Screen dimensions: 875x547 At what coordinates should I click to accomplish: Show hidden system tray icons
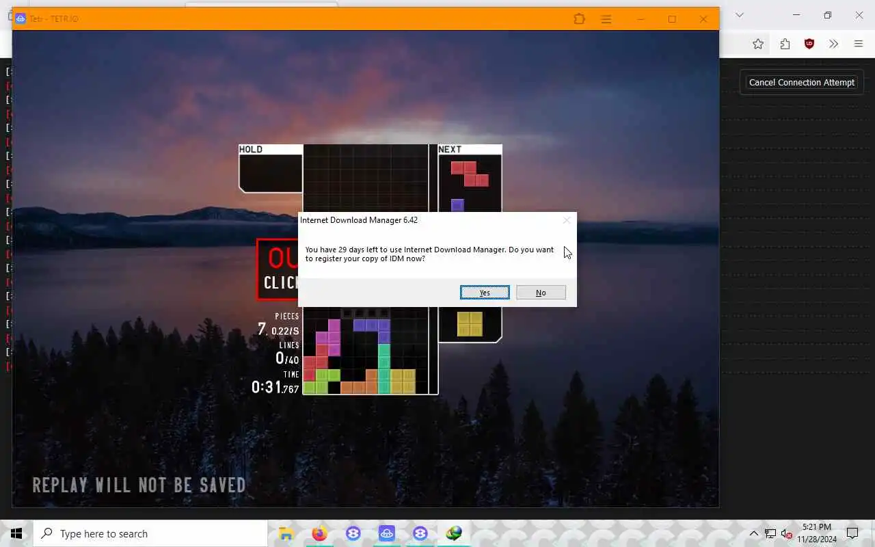754,533
